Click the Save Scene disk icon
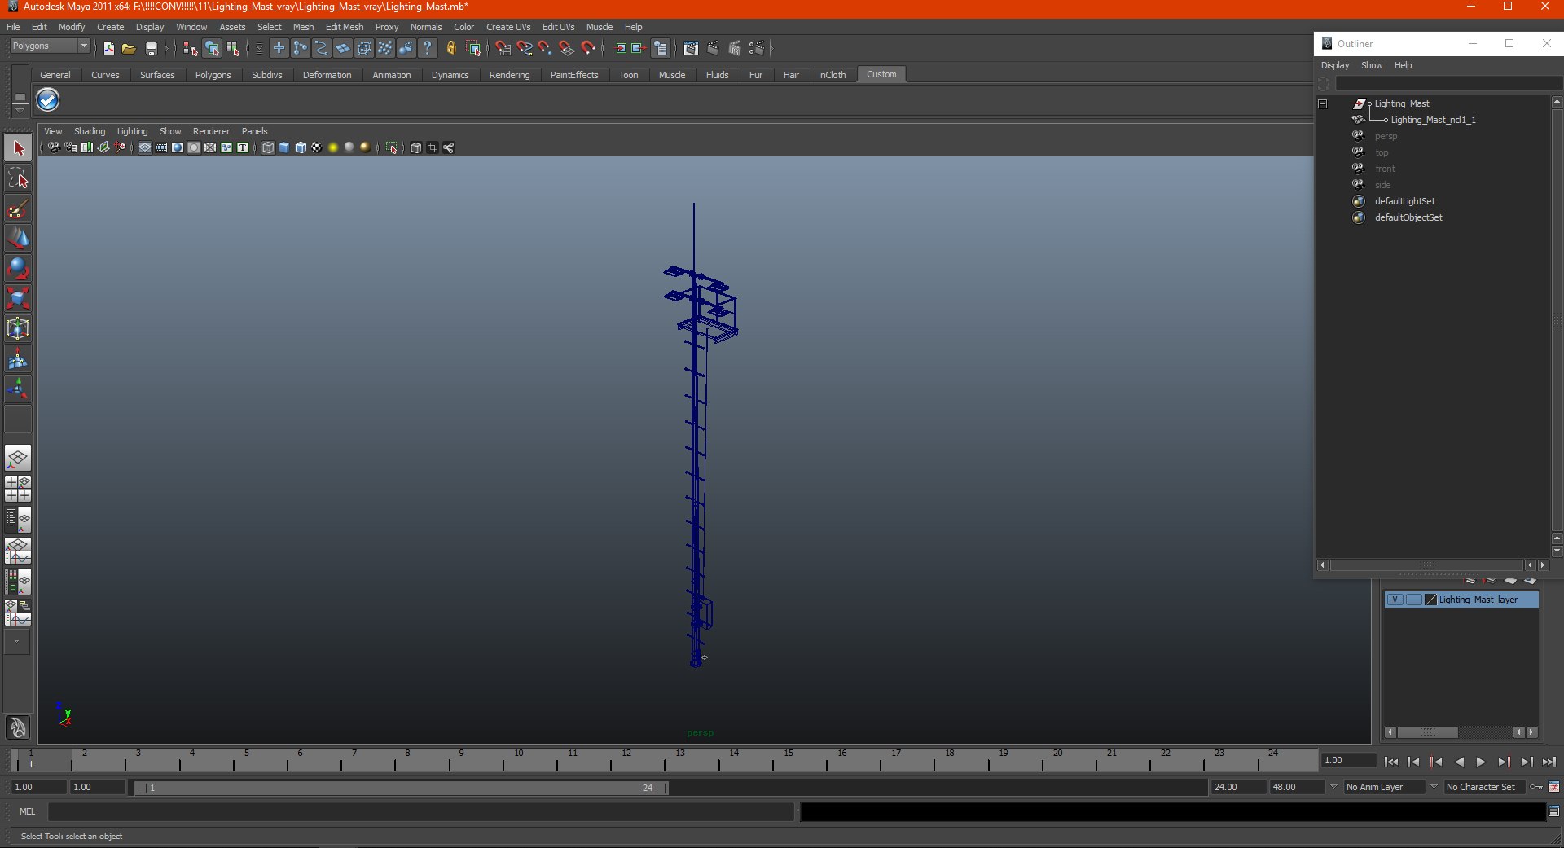The height and width of the screenshot is (848, 1564). click(151, 48)
